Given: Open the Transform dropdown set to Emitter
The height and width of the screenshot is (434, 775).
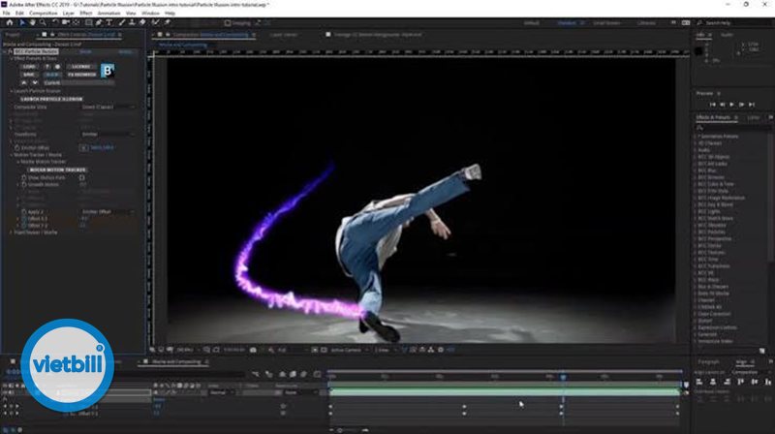Looking at the screenshot, I should click(x=108, y=134).
